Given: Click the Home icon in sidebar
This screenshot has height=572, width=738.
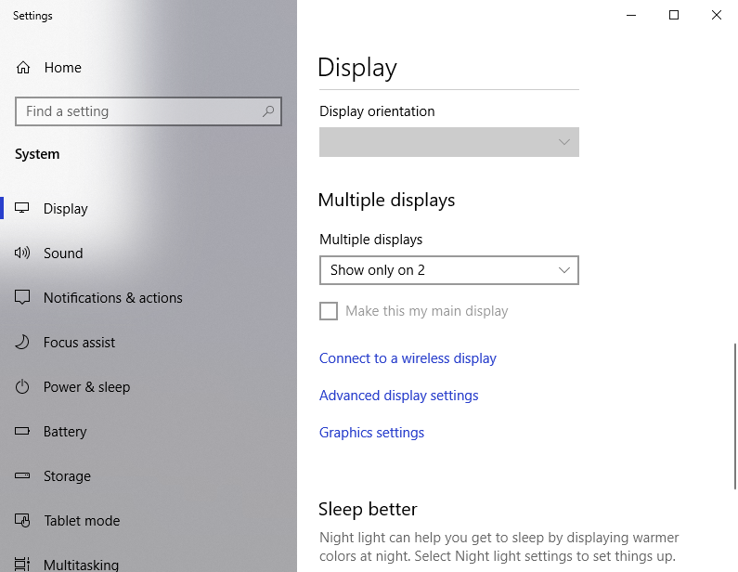Looking at the screenshot, I should click(x=23, y=68).
